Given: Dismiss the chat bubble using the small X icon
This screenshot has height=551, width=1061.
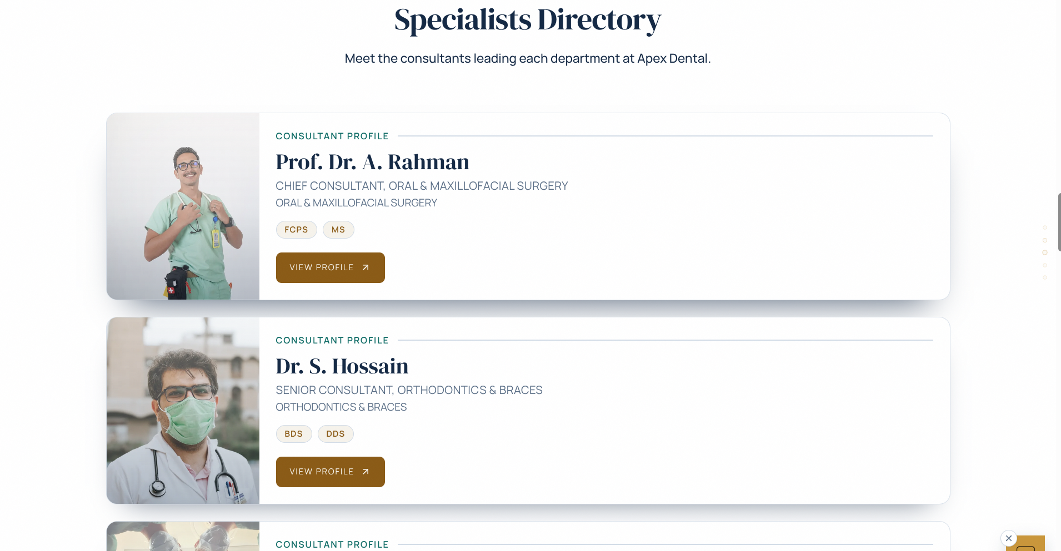Looking at the screenshot, I should coord(1008,538).
